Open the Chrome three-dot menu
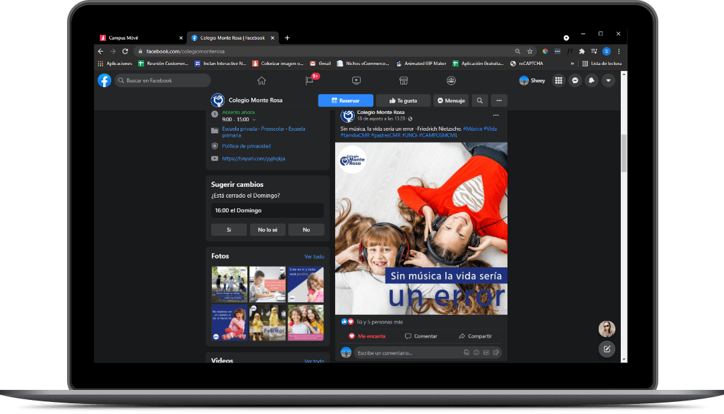 click(619, 51)
